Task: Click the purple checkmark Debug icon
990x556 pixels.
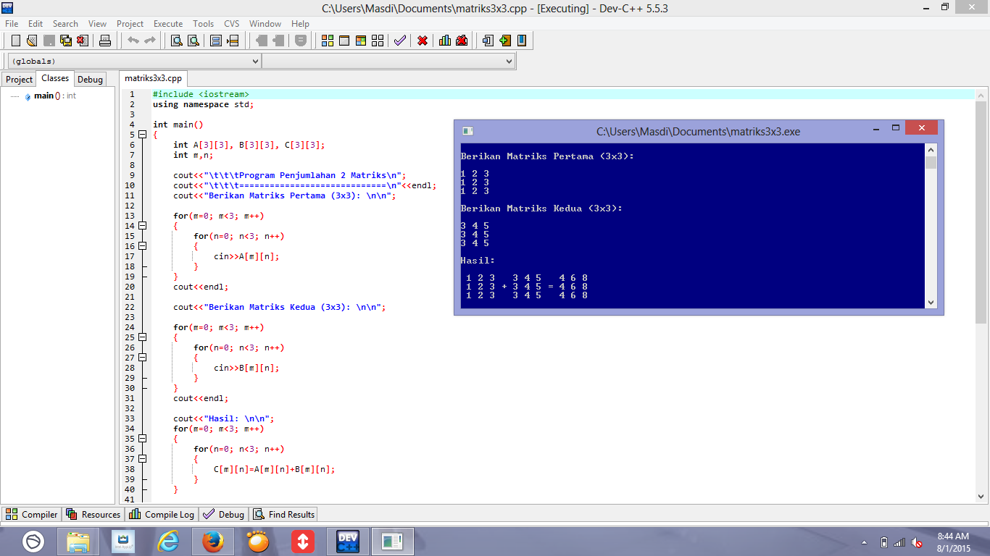Action: pyautogui.click(x=400, y=41)
